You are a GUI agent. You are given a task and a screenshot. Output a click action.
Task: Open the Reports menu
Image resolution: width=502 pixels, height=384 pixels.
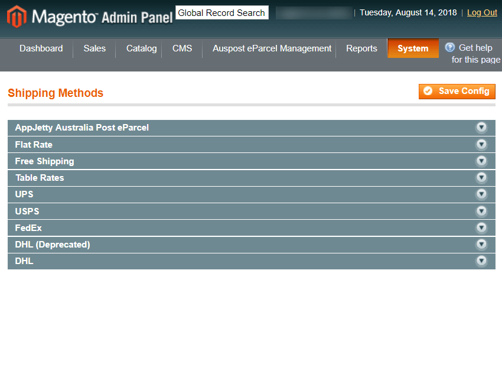coord(361,48)
